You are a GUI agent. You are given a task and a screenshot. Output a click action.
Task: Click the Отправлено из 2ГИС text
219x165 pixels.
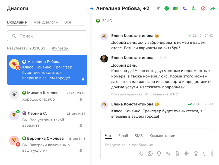click(x=161, y=94)
